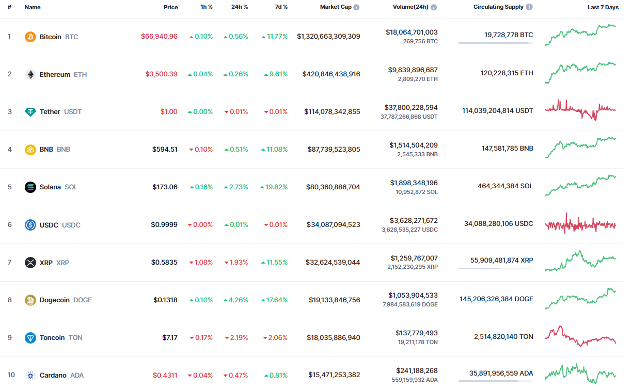
Task: Click the Ethereum diamond logo icon
Action: click(30, 74)
